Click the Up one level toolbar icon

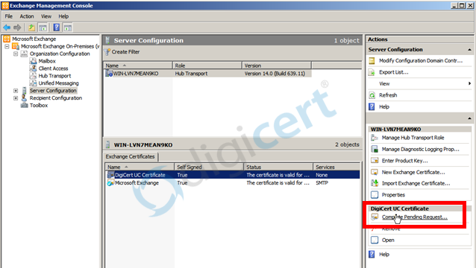coord(31,28)
